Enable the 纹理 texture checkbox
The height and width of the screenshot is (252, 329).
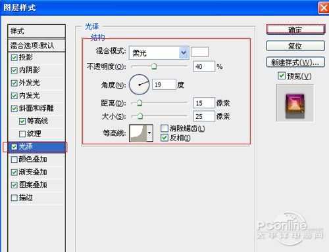point(22,134)
